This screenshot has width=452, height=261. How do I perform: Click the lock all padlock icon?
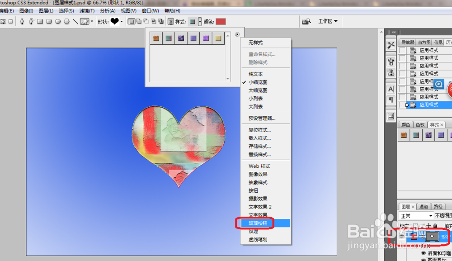(435, 226)
